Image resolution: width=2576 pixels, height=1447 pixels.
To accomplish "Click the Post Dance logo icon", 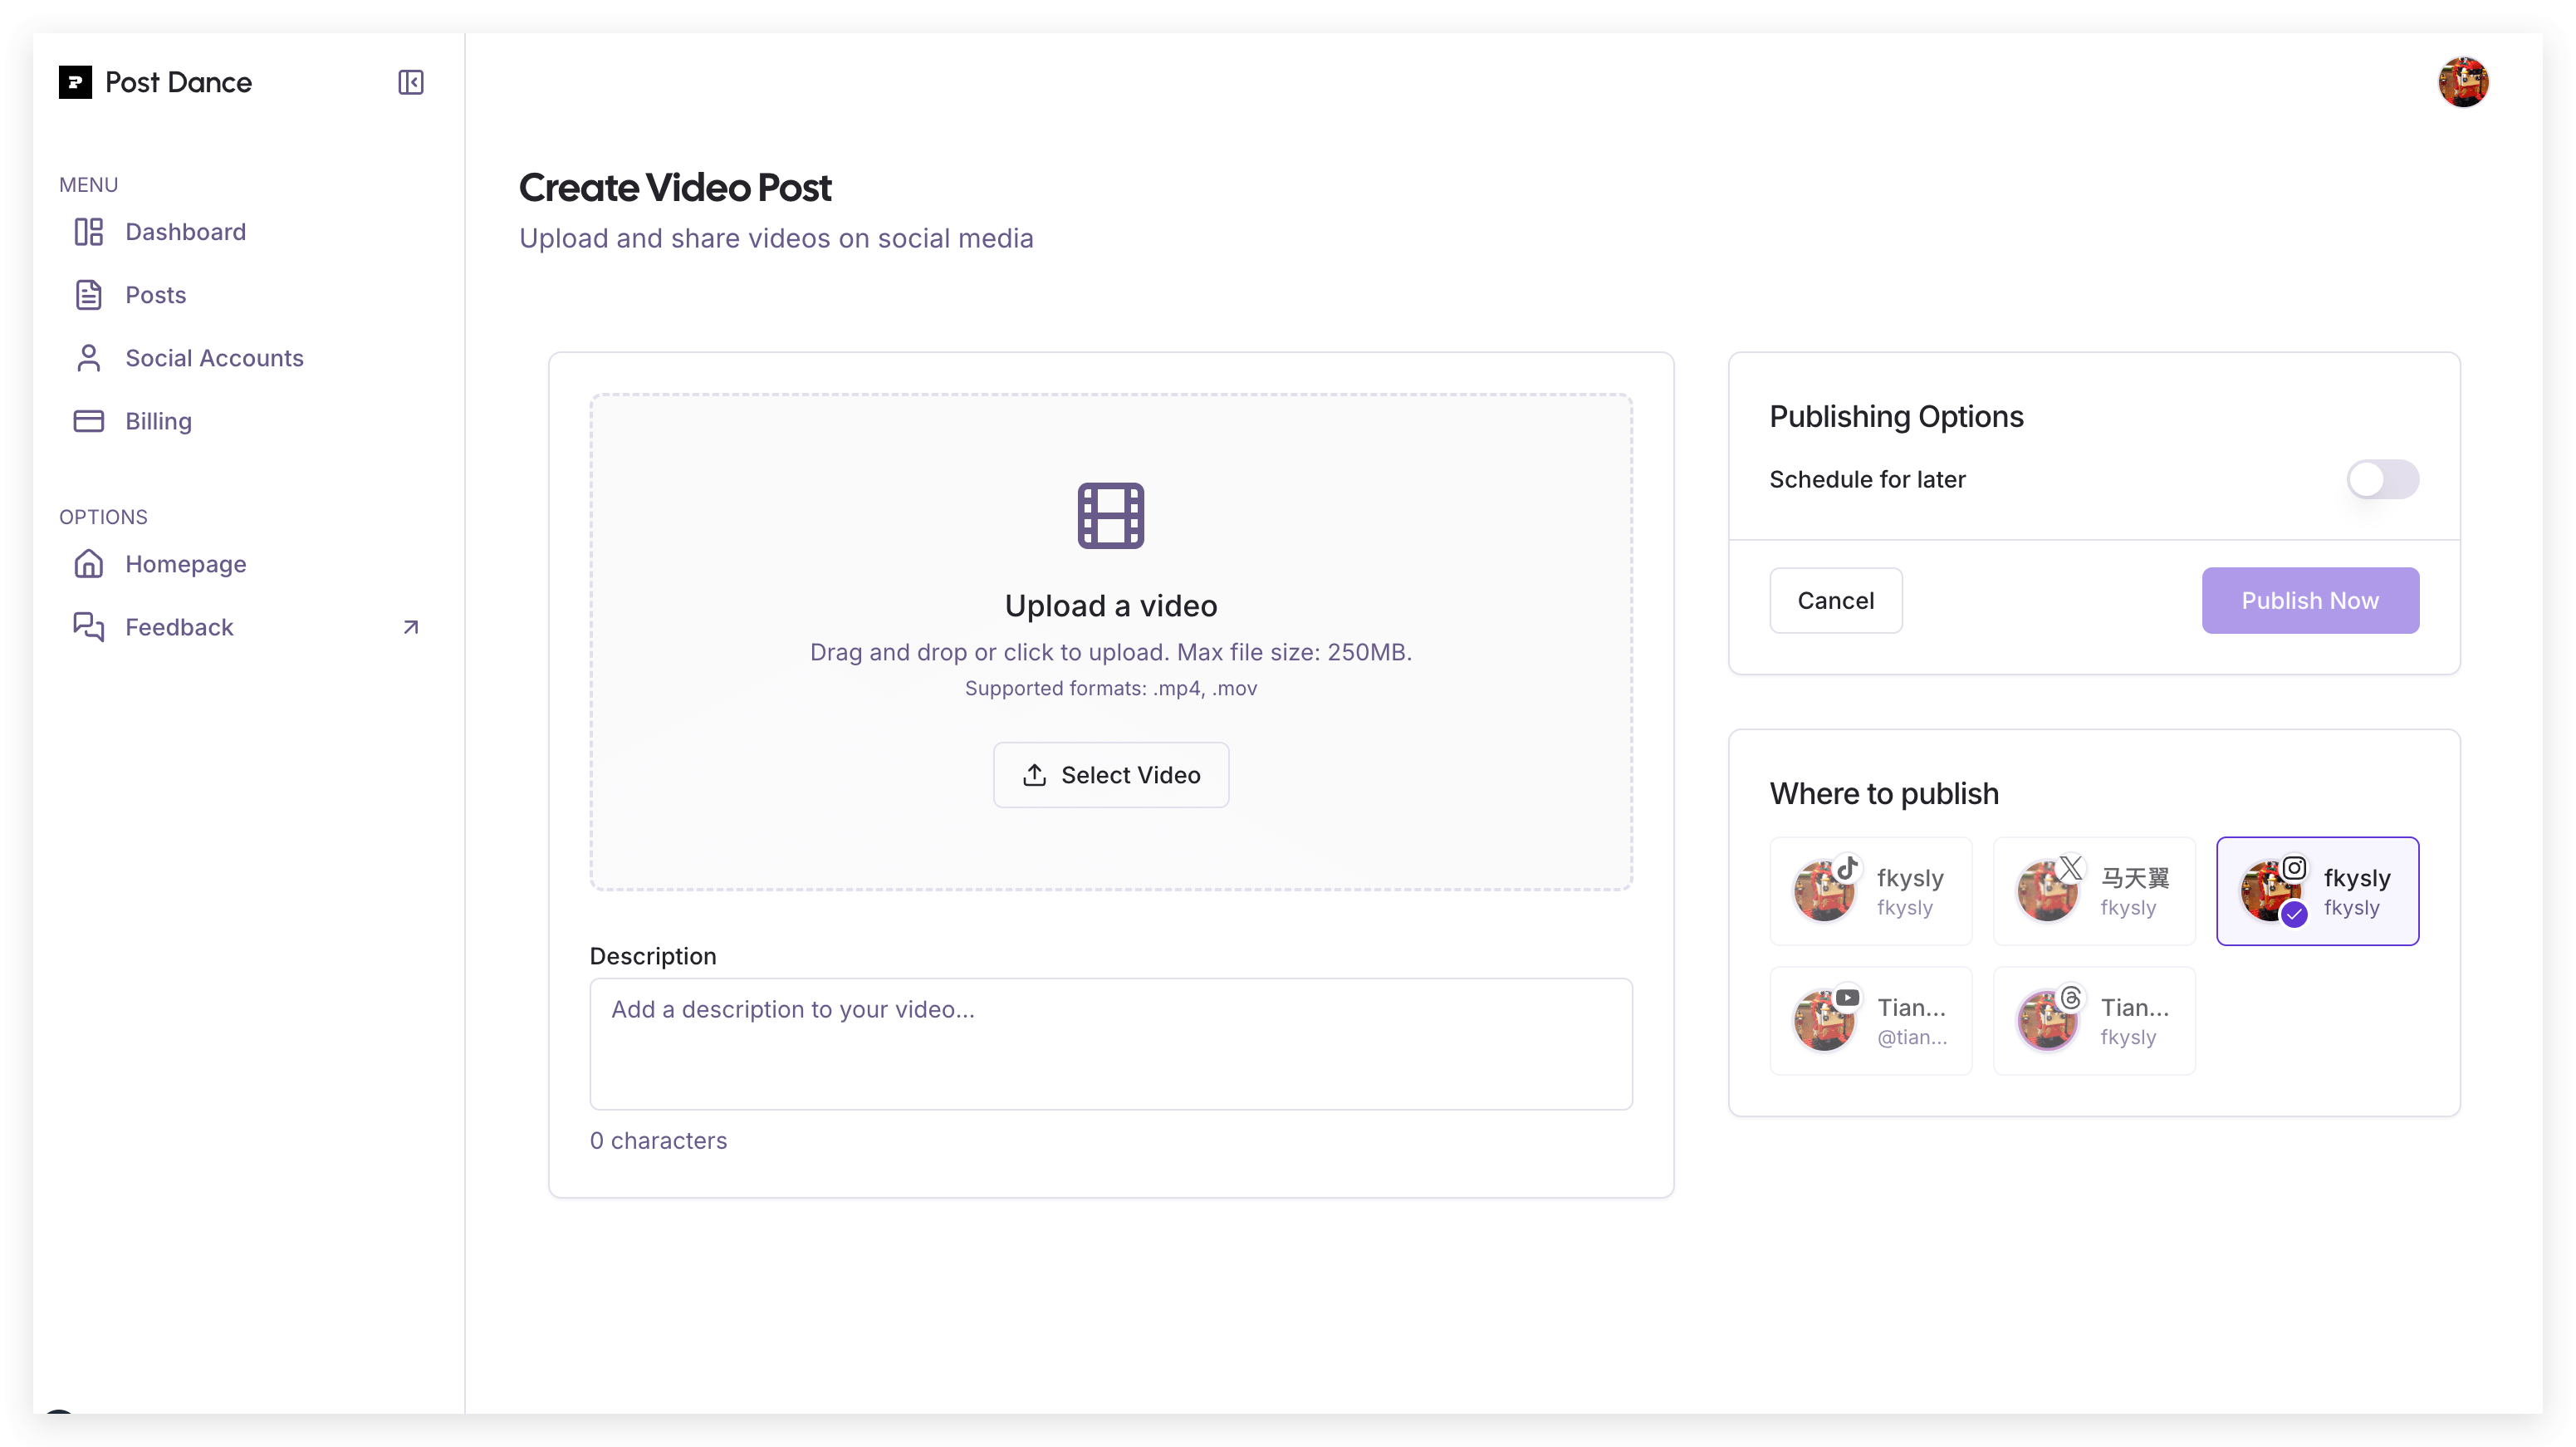I will [x=75, y=82].
